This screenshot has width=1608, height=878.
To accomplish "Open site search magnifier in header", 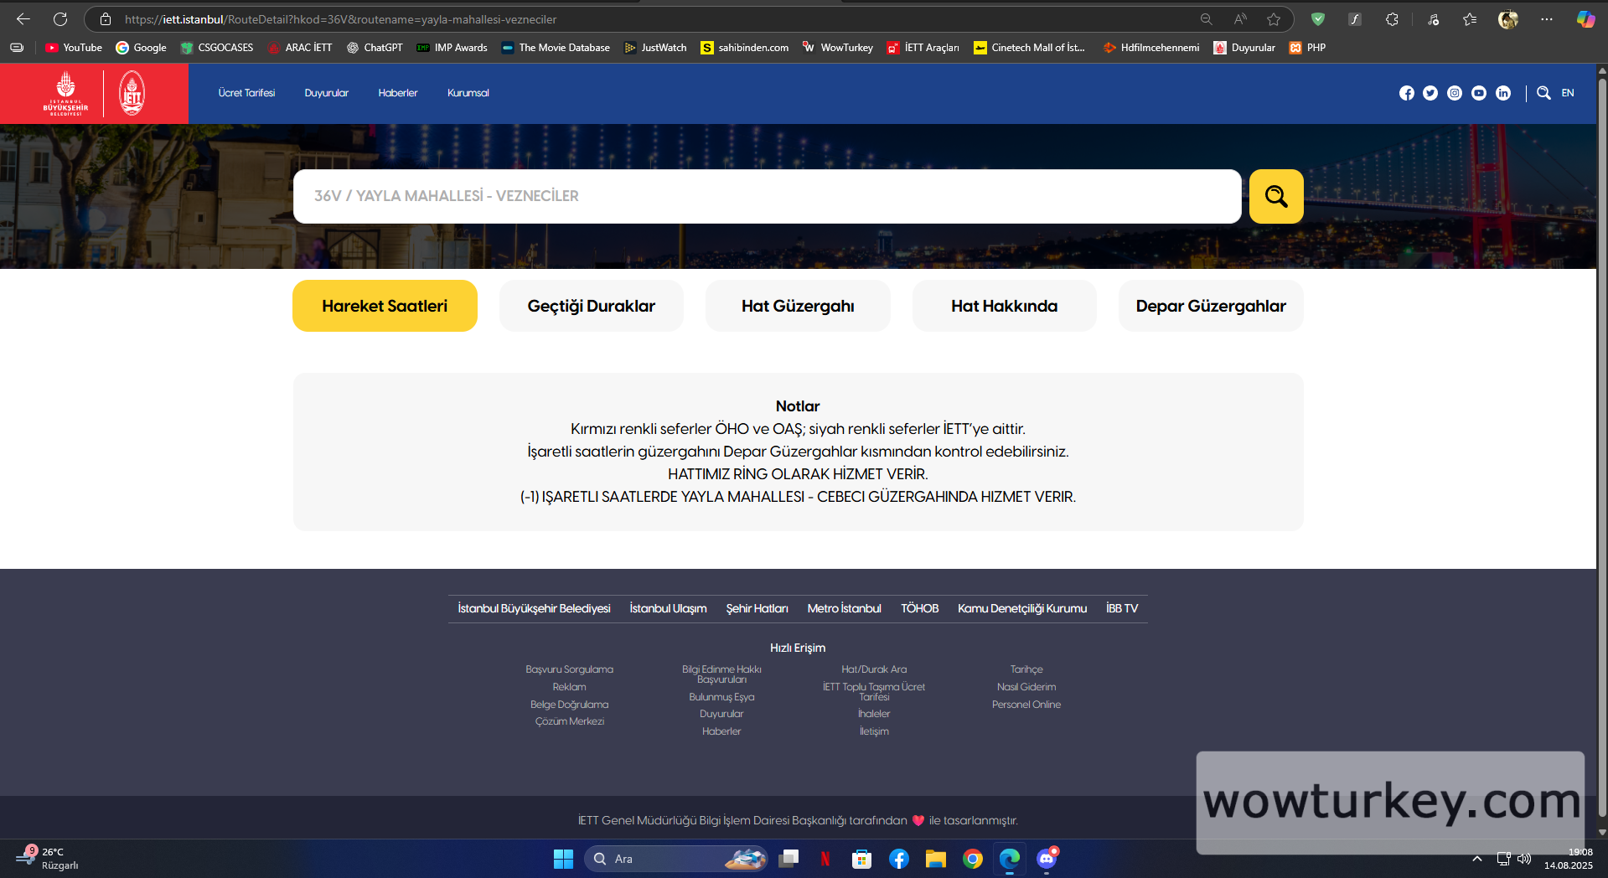I will pos(1543,93).
